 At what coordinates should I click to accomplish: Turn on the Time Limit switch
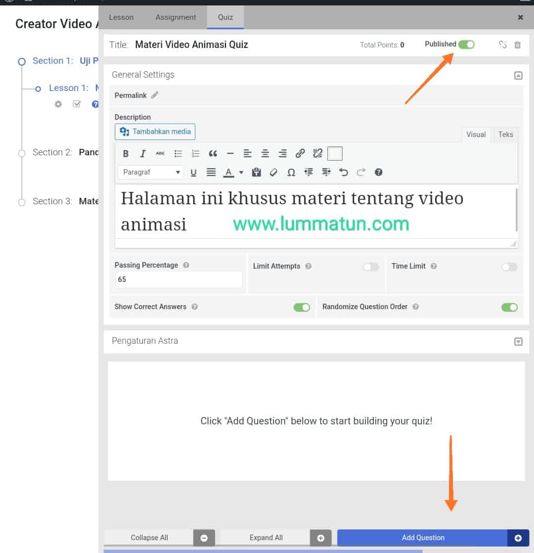pyautogui.click(x=509, y=267)
